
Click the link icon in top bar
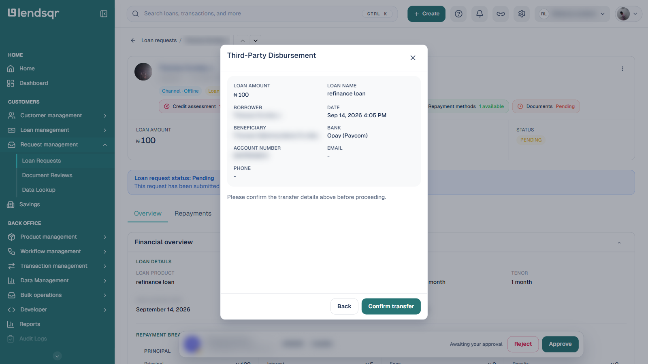coord(501,14)
